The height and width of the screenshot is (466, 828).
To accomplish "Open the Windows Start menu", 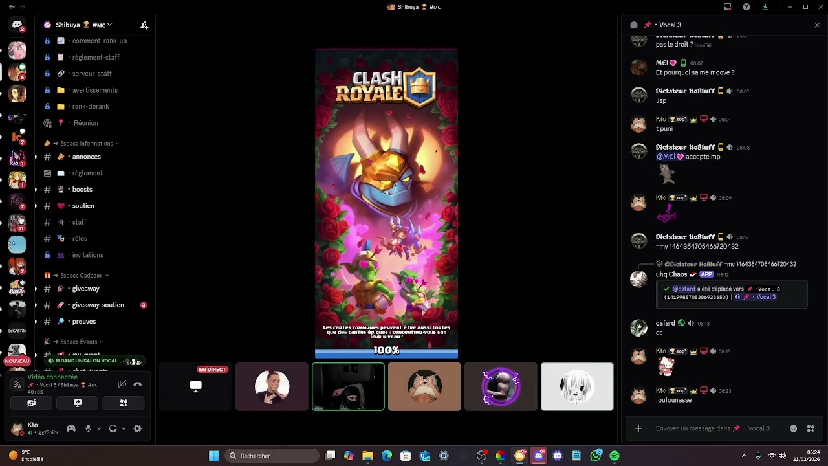I will [x=213, y=456].
